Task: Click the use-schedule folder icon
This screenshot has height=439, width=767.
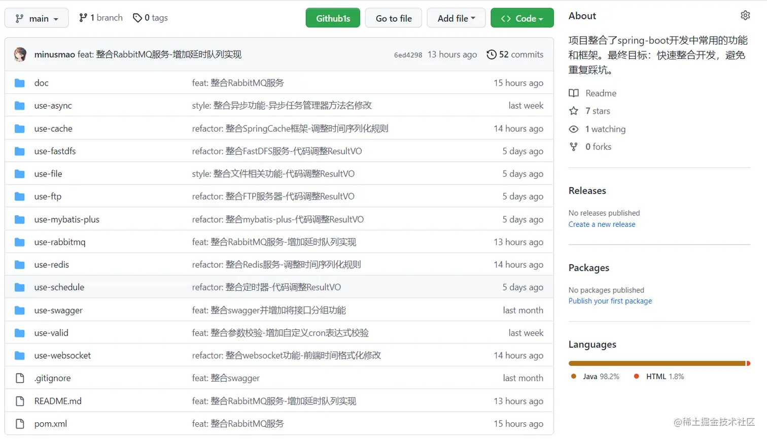Action: tap(20, 287)
